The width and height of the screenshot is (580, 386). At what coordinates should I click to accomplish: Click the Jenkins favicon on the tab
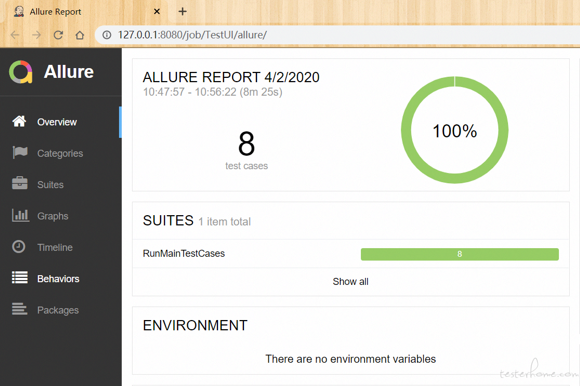18,11
